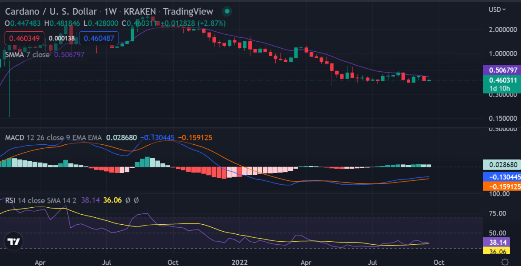Select the MACD 12 26 close 9 legend title
The image size is (521, 266).
(53, 137)
